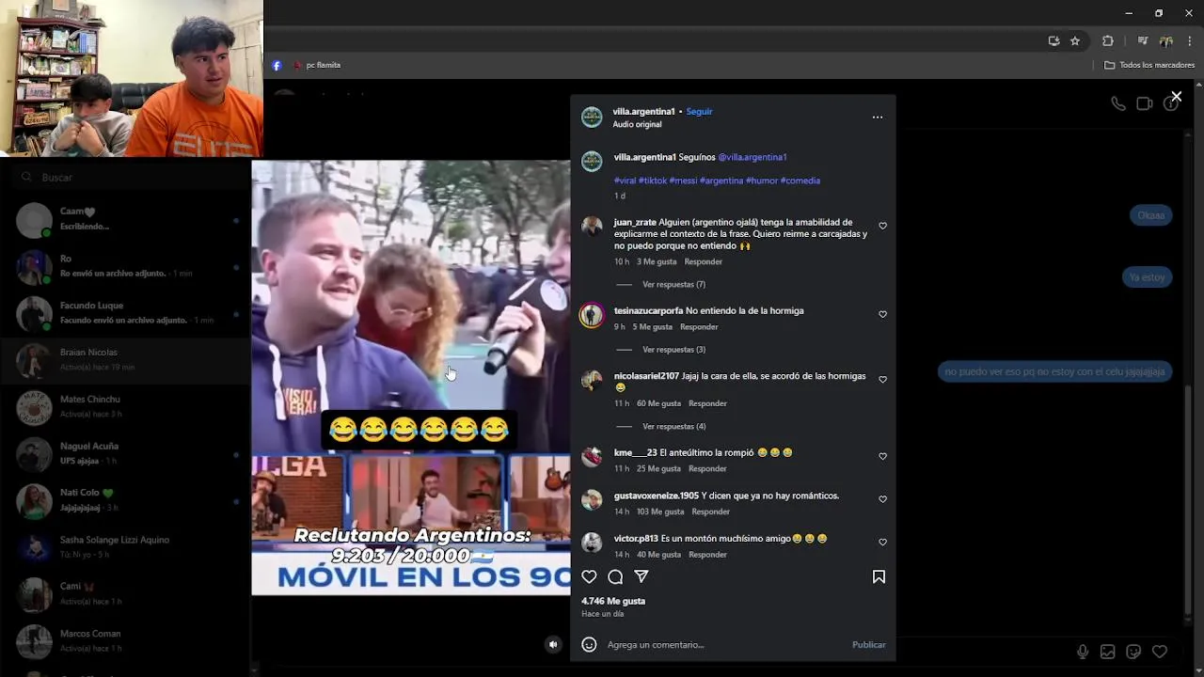Open Chrome extensions puzzle icon
Viewport: 1204px width, 677px height.
(x=1108, y=40)
